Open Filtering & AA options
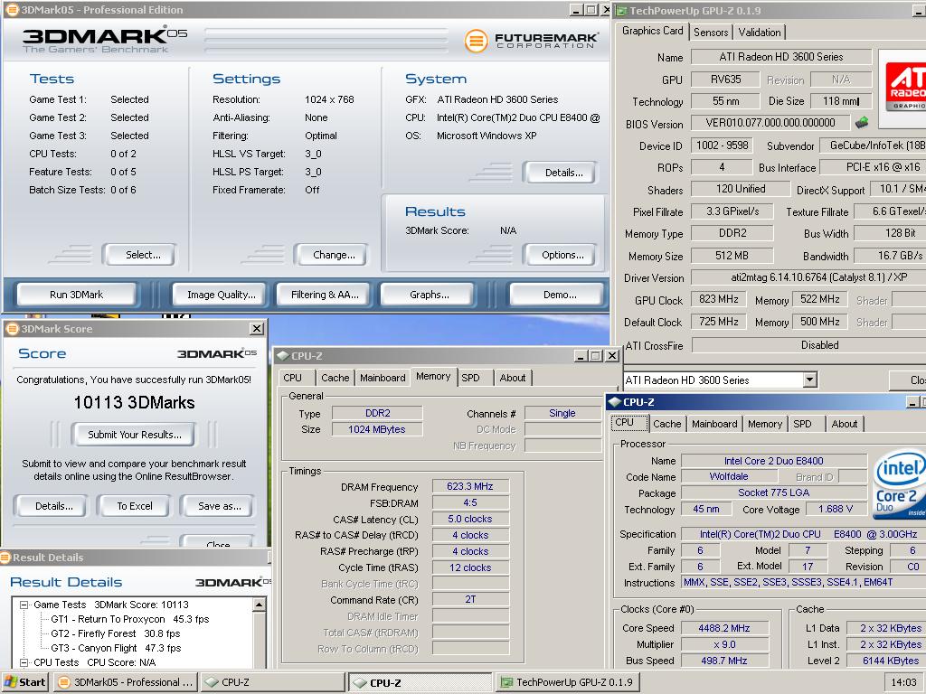The image size is (926, 694). click(x=325, y=295)
